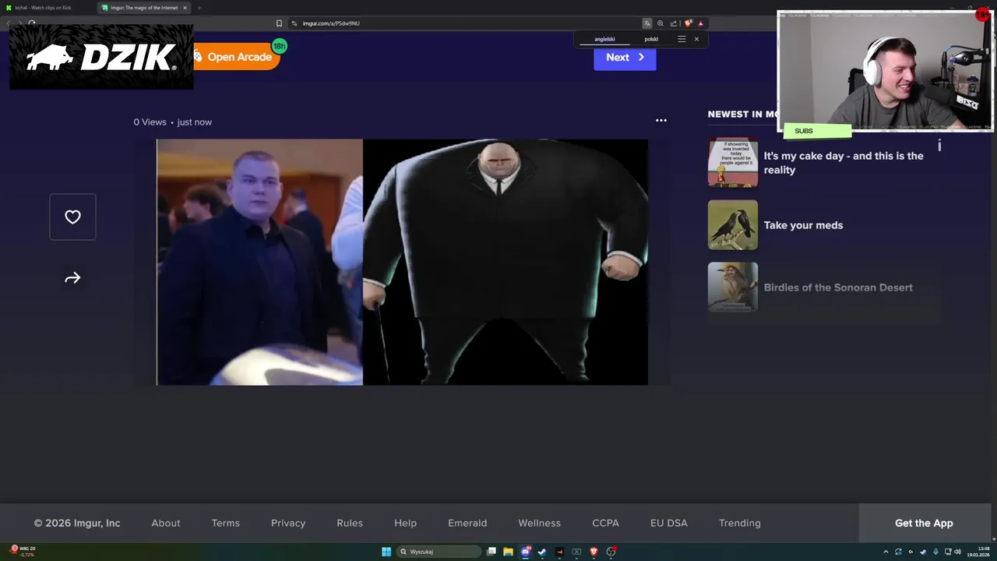Click the Next post button

(625, 57)
